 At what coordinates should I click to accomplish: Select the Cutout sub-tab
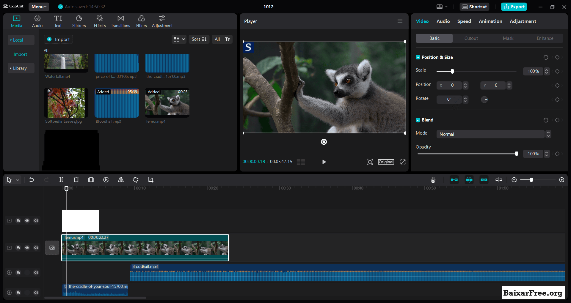tap(471, 38)
